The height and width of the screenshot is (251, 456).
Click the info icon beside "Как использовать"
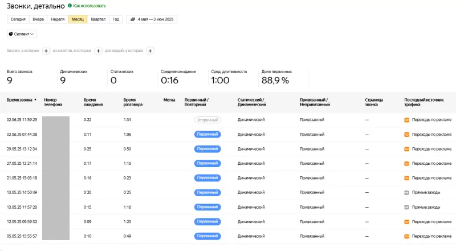[70, 5]
